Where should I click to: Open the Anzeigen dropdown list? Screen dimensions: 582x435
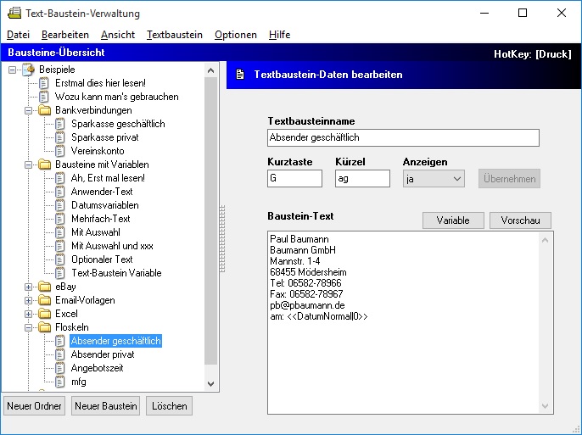[456, 179]
